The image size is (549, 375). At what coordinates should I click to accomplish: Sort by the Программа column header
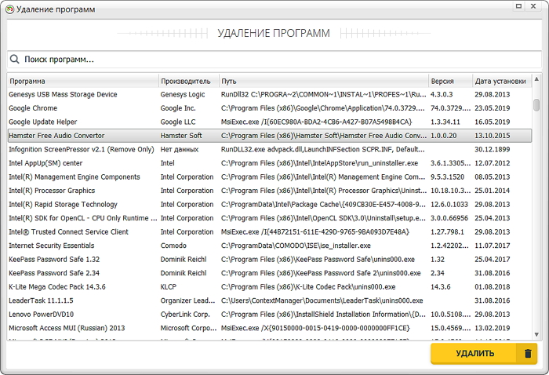pos(82,82)
